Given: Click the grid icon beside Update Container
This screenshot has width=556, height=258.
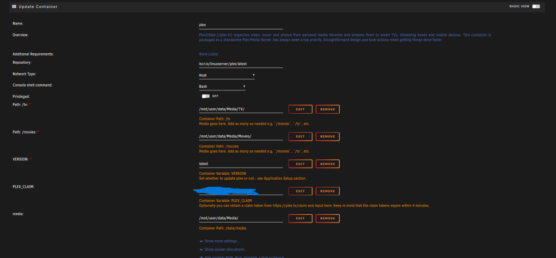Looking at the screenshot, I should pos(14,6).
